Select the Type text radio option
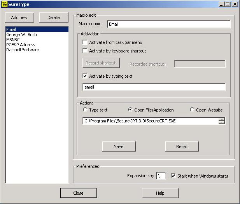Screen dimensions: 240x204 [85, 110]
